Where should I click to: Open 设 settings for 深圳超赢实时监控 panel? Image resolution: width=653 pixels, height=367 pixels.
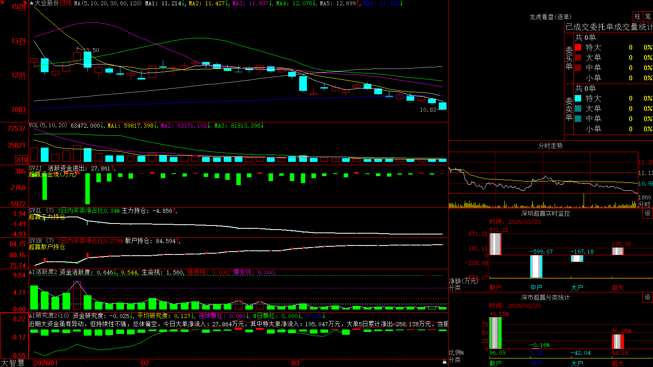pyautogui.click(x=647, y=213)
